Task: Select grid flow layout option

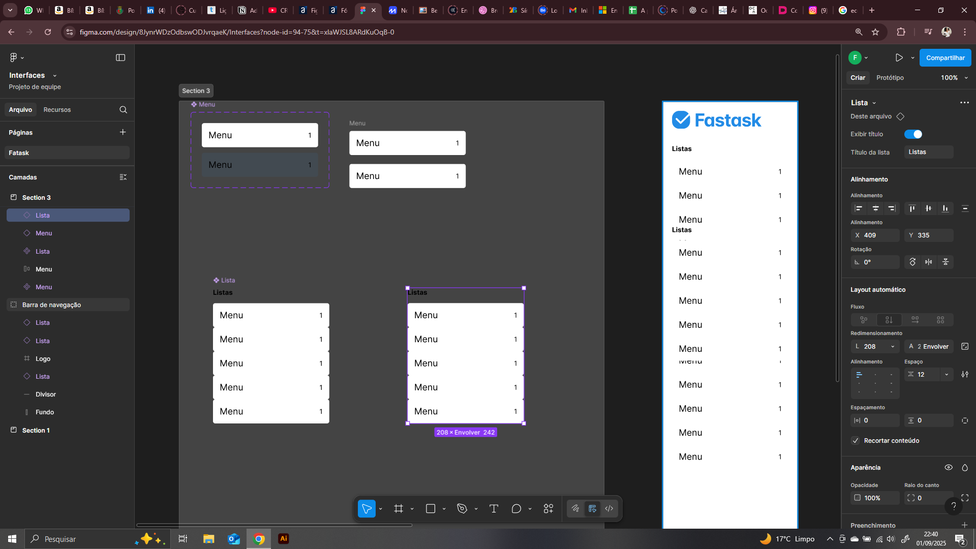Action: pos(940,320)
